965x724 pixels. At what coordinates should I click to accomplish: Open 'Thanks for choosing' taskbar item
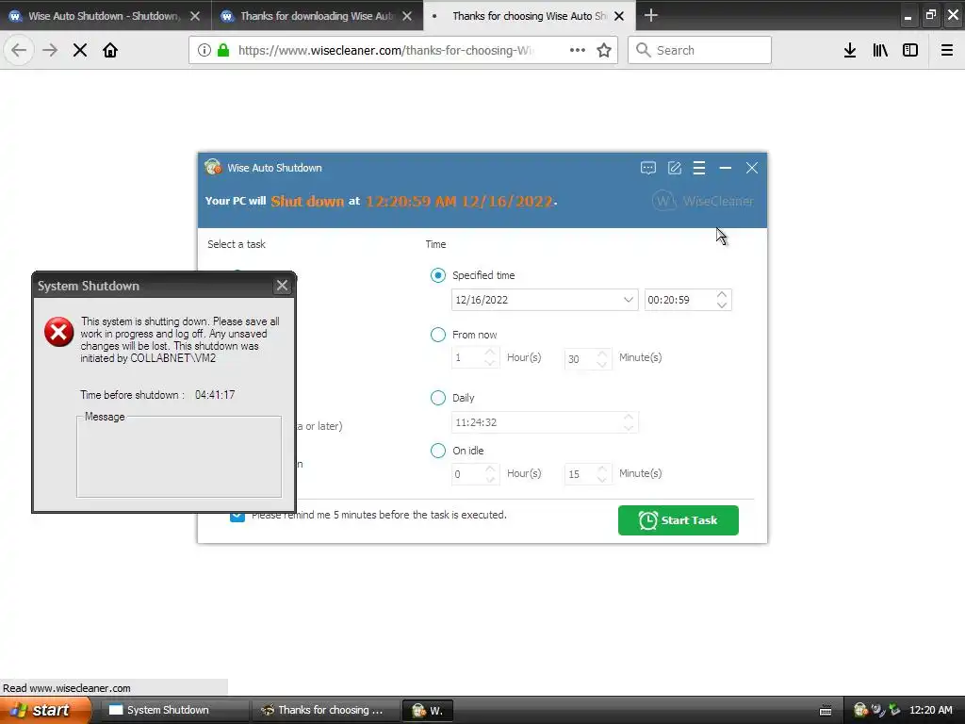[325, 711]
